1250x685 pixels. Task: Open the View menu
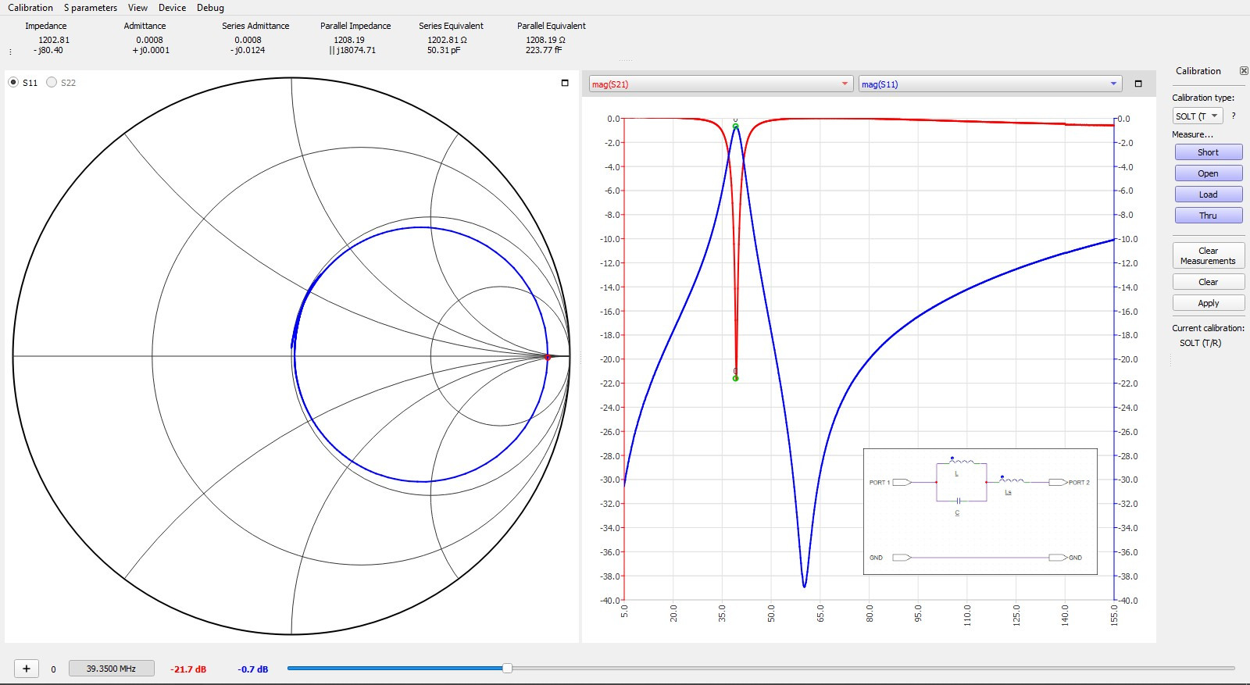137,8
